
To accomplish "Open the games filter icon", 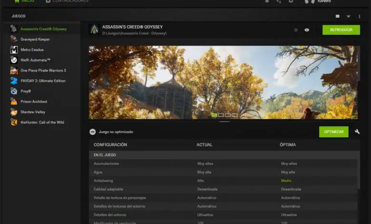I will coord(348,16).
